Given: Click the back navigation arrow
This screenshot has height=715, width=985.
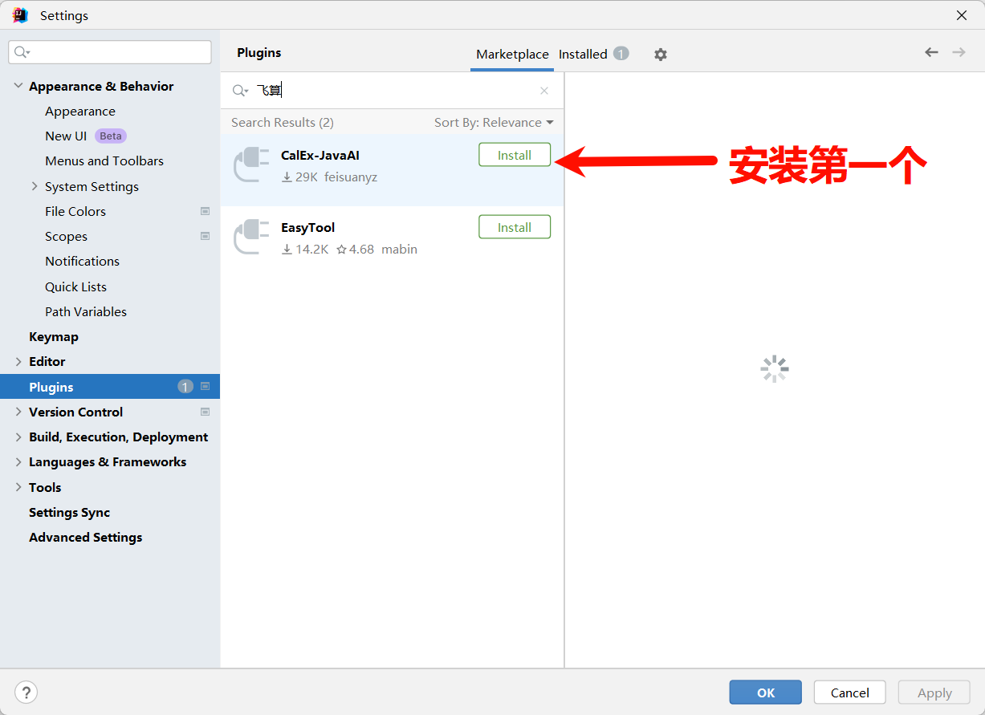Looking at the screenshot, I should [x=931, y=52].
